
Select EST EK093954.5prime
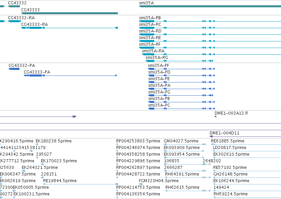(x=182, y=154)
